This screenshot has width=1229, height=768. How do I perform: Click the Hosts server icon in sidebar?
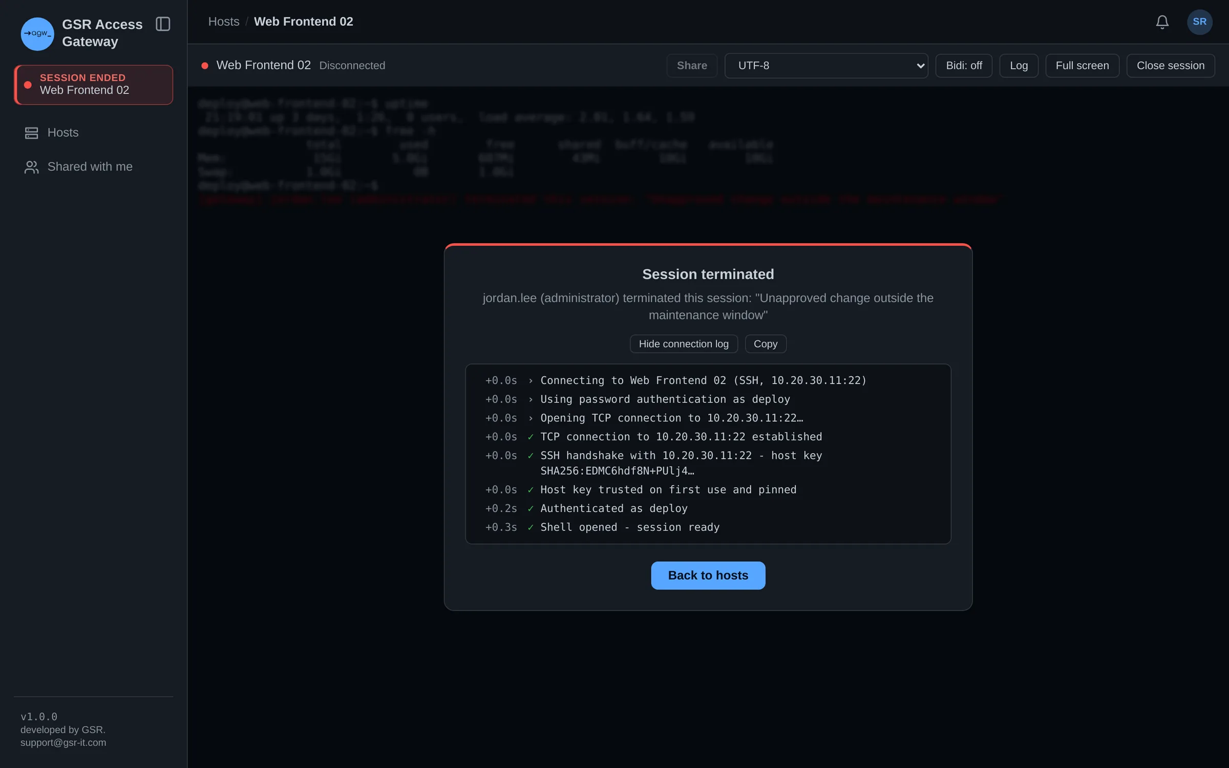[x=31, y=133]
